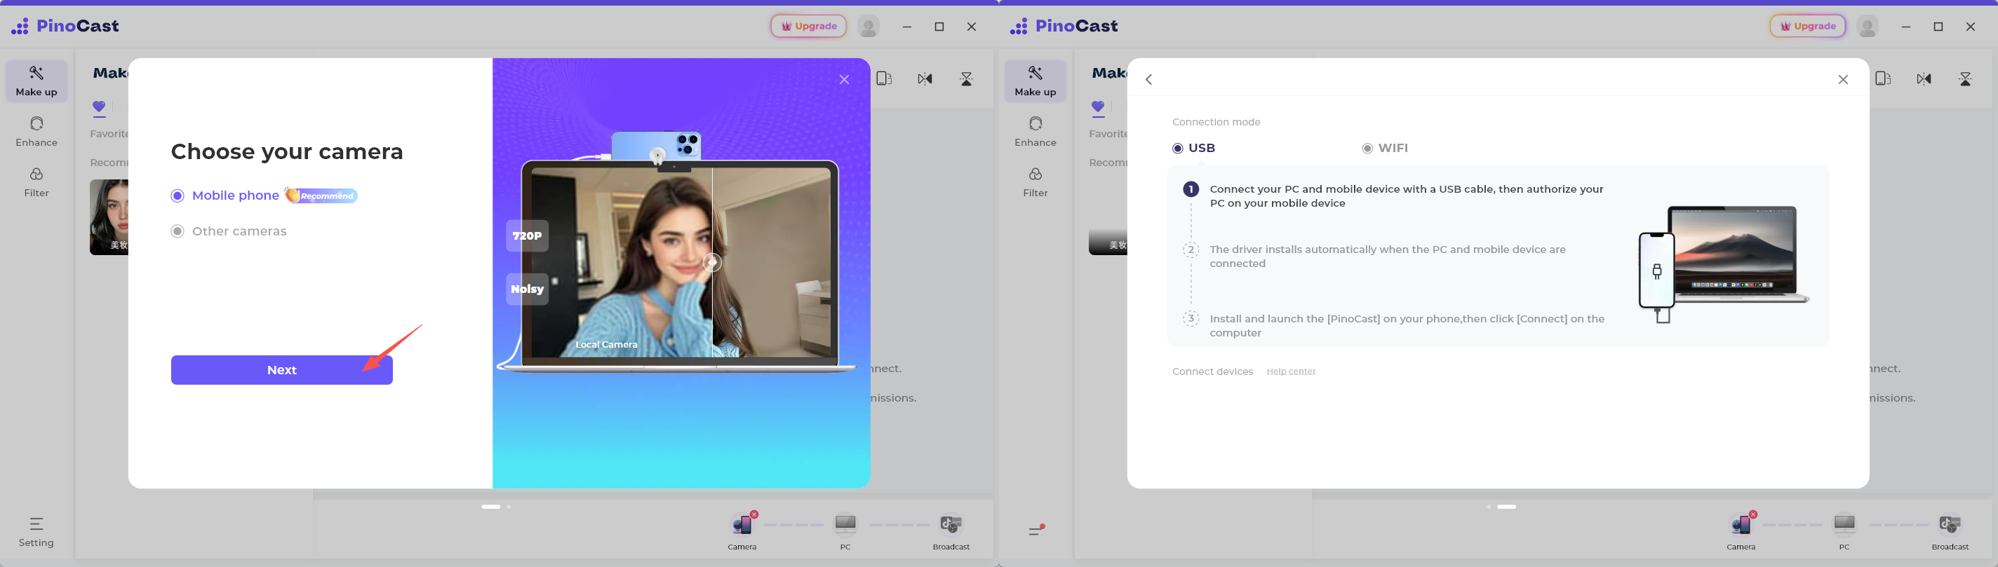
Task: Click 'Choose your camera' heading
Action: coord(287,152)
